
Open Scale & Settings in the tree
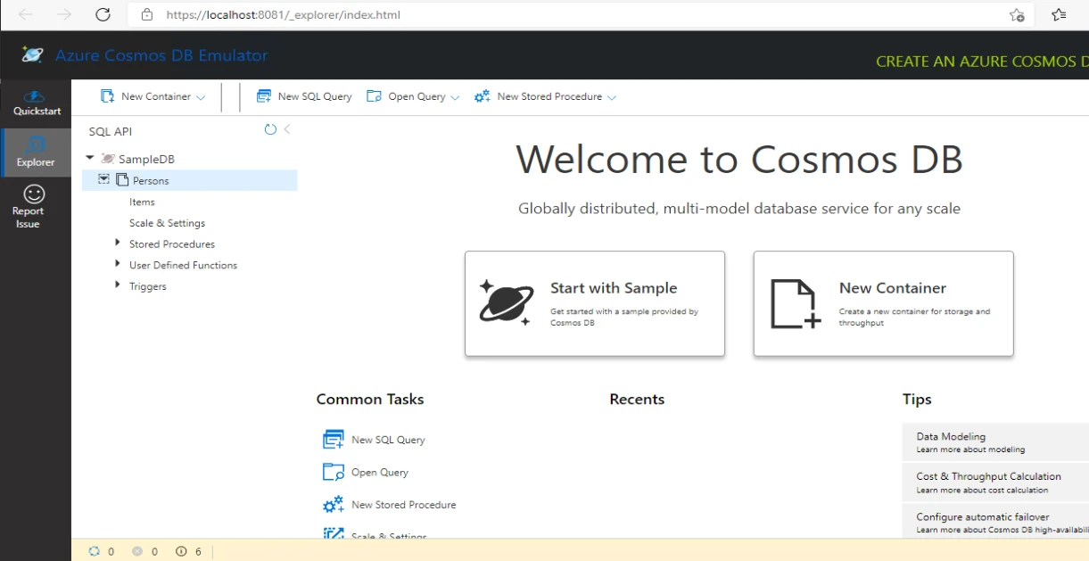tap(167, 223)
